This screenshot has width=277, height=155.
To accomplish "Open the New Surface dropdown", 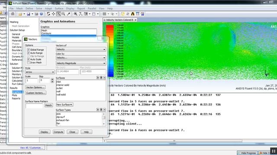I will click(x=64, y=105).
